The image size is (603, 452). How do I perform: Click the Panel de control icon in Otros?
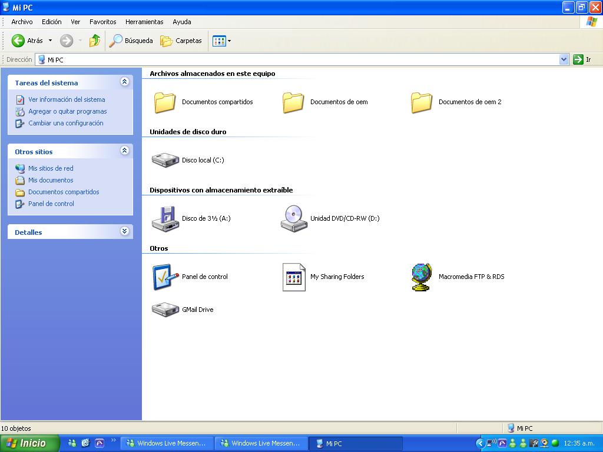165,277
